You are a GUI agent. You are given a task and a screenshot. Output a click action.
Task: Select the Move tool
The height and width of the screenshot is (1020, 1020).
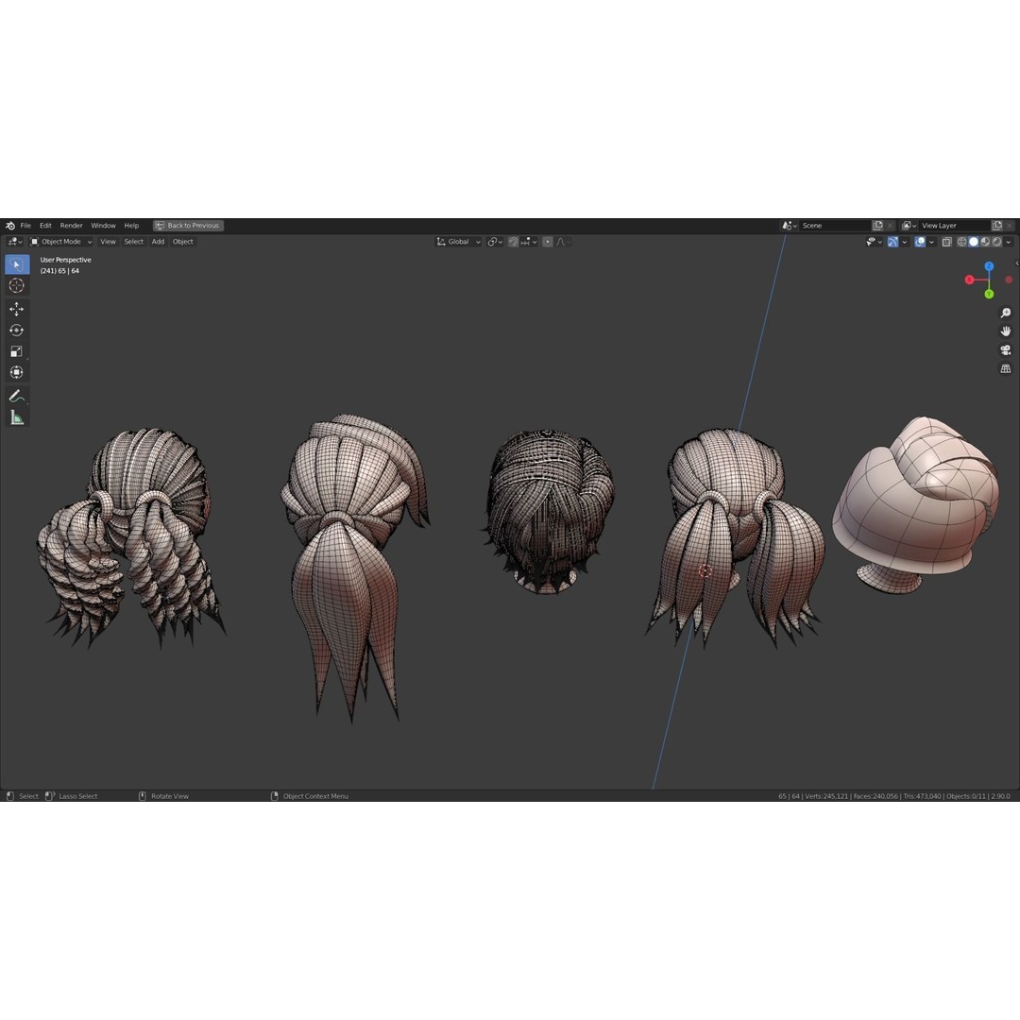(x=17, y=309)
